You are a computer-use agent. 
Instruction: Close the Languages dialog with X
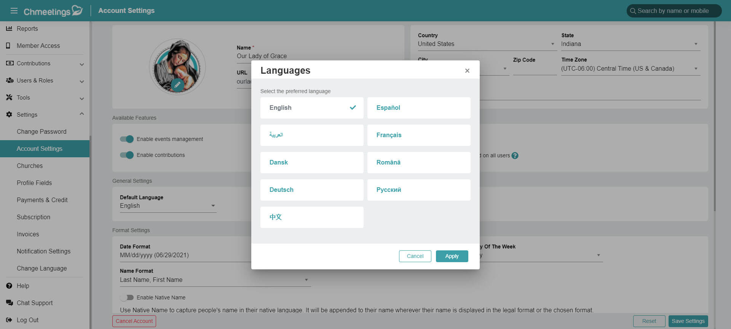(467, 71)
